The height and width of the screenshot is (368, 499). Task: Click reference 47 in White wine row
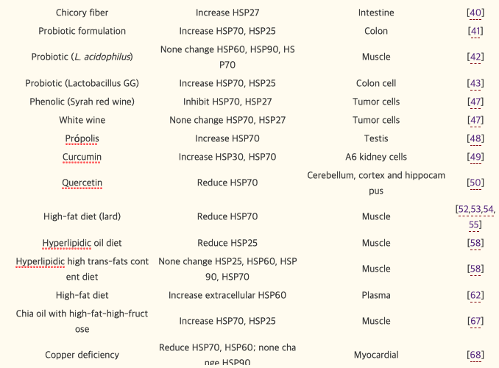[475, 120]
